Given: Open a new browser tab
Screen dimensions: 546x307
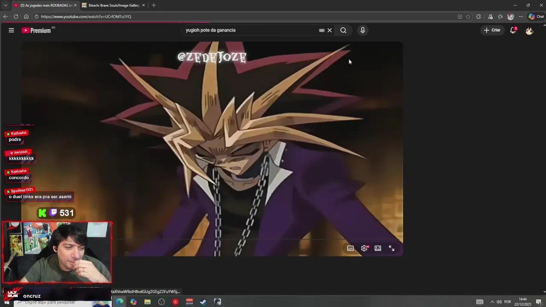Looking at the screenshot, I should coord(154,5).
